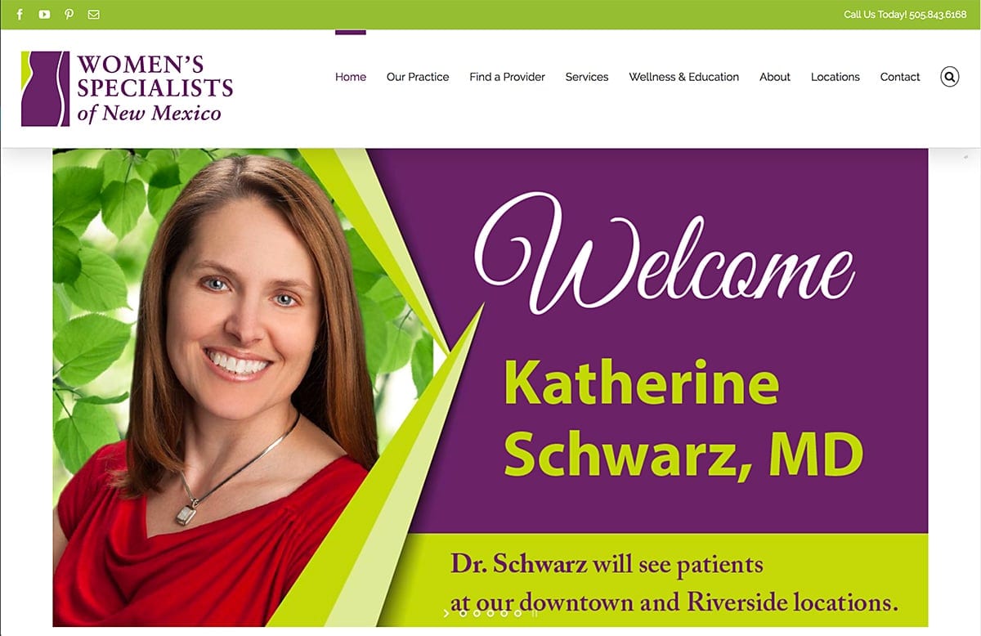This screenshot has height=636, width=981.
Task: Select the fifth slide indicator dot
Action: pos(517,613)
